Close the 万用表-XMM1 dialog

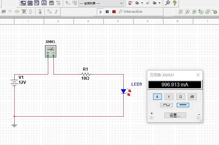[198, 75]
